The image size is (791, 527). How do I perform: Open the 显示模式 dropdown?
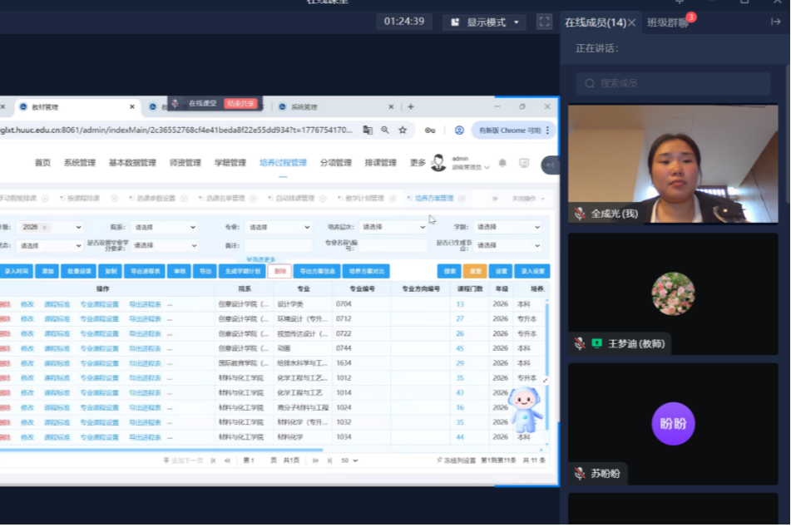click(x=486, y=22)
